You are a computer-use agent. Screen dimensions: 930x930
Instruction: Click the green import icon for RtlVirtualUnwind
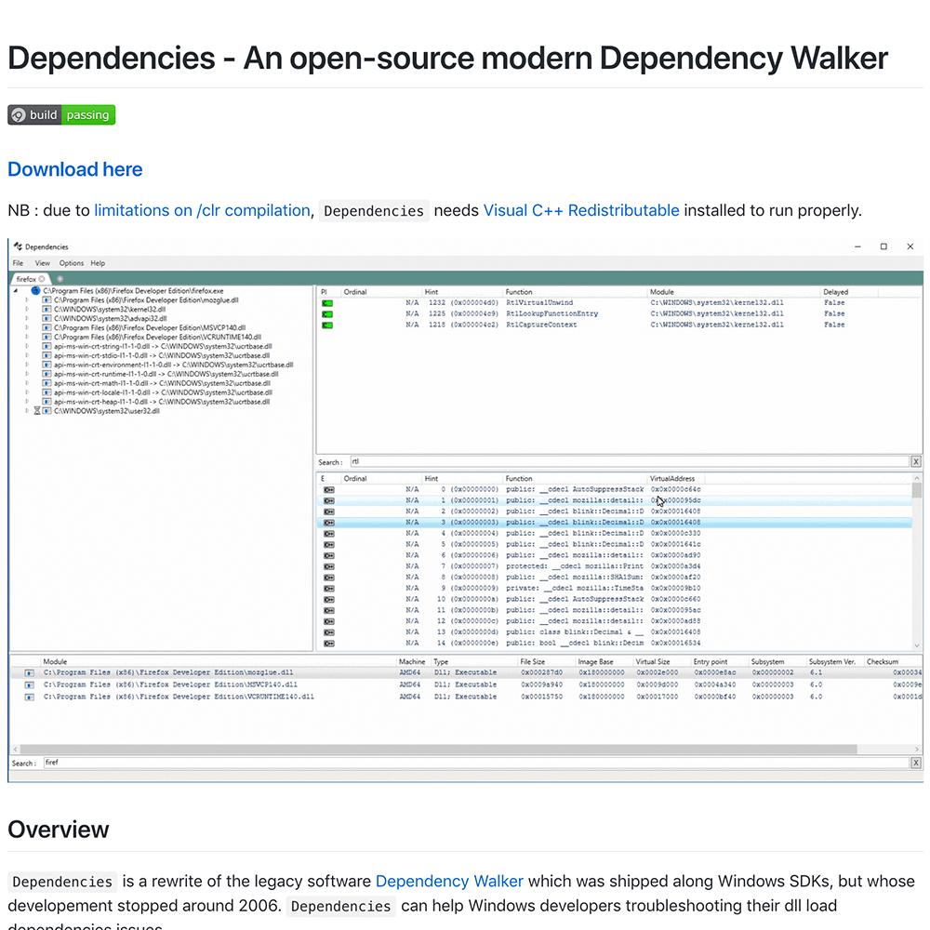pyautogui.click(x=327, y=303)
